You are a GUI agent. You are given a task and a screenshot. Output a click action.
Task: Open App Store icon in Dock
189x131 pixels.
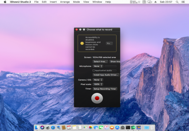117,128
